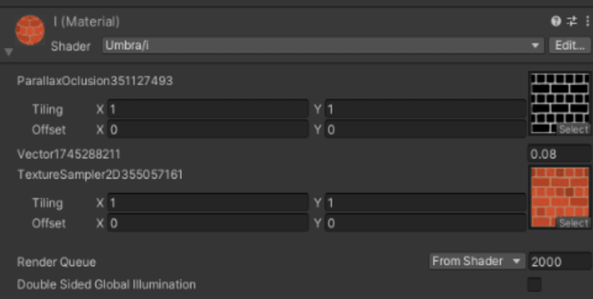Open the Umbra/i Shader dropdown
Image resolution: width=593 pixels, height=299 pixels.
point(322,46)
